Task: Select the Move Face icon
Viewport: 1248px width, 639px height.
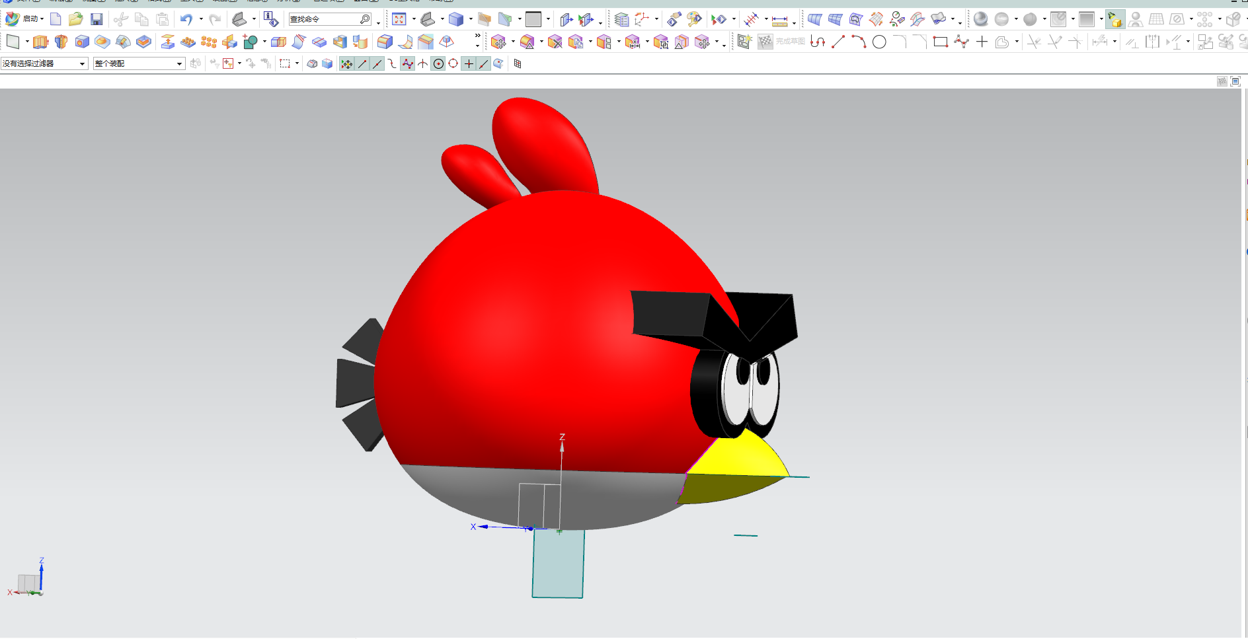Action: (498, 42)
